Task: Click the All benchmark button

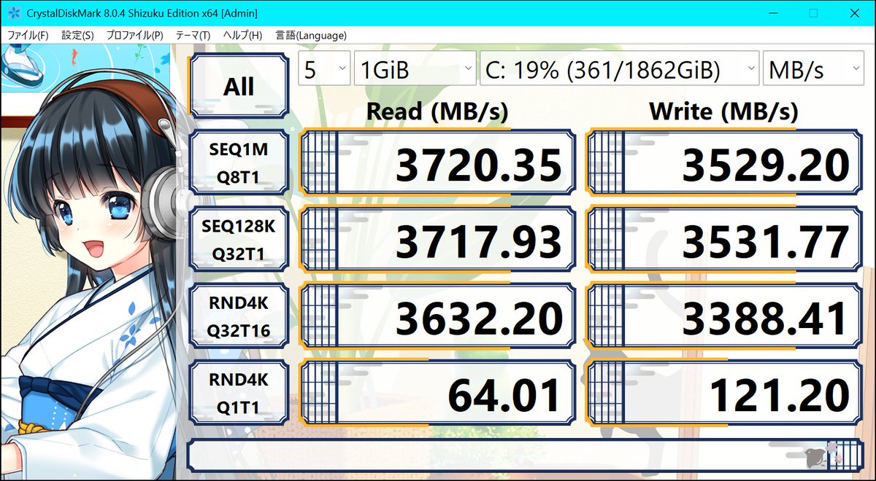Action: (x=239, y=87)
